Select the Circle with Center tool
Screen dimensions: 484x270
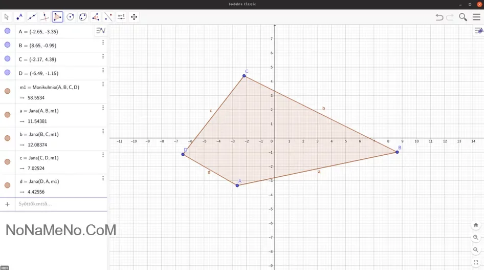click(x=70, y=17)
